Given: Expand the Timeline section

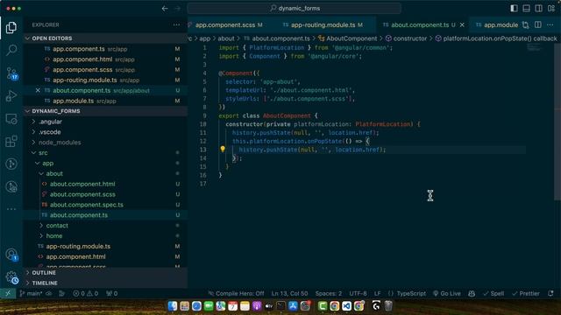Looking at the screenshot, I should (x=105, y=283).
